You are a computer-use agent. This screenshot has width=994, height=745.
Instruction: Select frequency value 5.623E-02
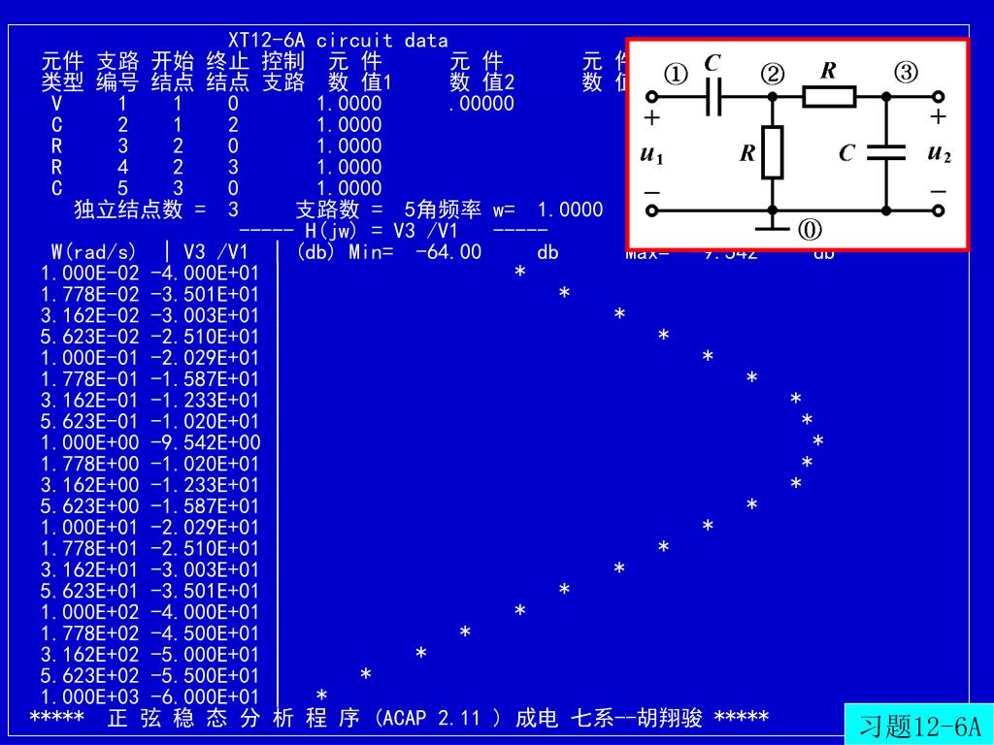89,337
